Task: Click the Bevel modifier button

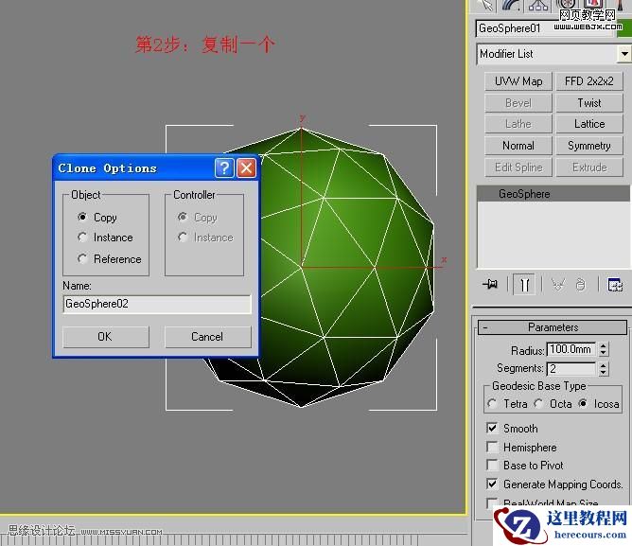Action: click(518, 103)
